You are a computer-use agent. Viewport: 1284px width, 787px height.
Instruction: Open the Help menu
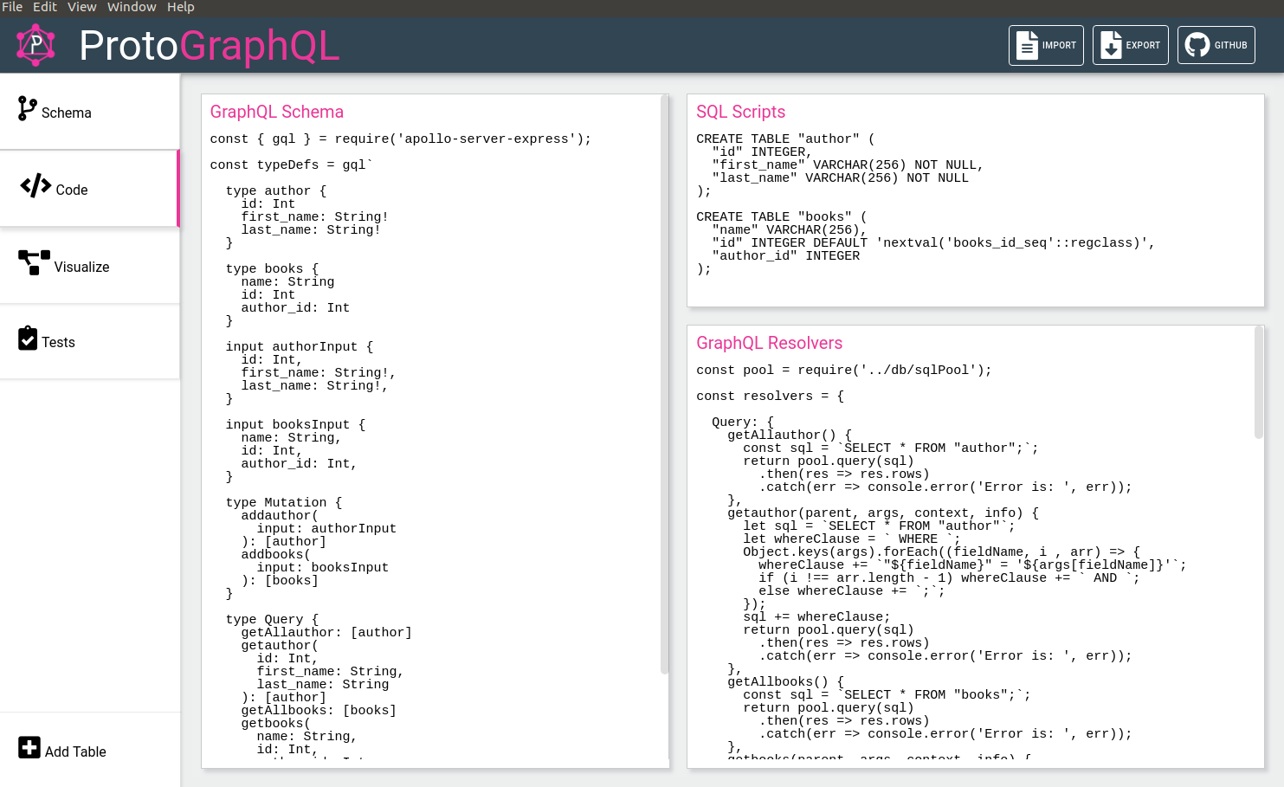[181, 7]
